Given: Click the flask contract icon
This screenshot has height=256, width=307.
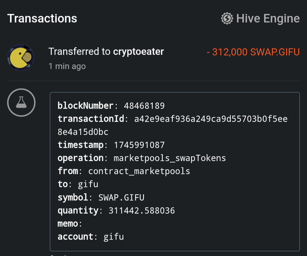Looking at the screenshot, I should pos(21,103).
